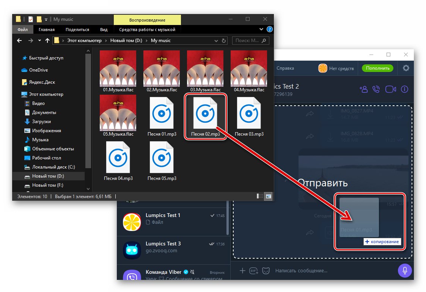Screen dimensions: 426x292
Task: Open Объемные объекты in sidebar
Action: [49, 149]
